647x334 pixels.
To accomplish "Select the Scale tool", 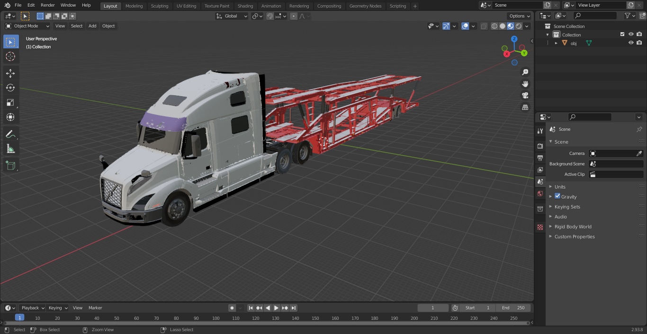I will pos(10,102).
